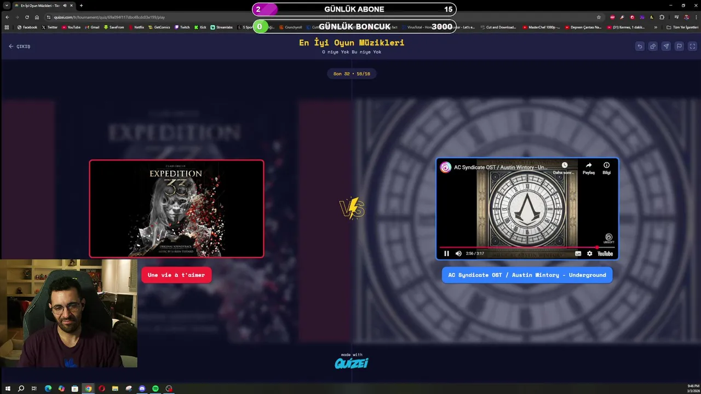Open the Twitter bookmark
The image size is (701, 394).
pyautogui.click(x=50, y=27)
